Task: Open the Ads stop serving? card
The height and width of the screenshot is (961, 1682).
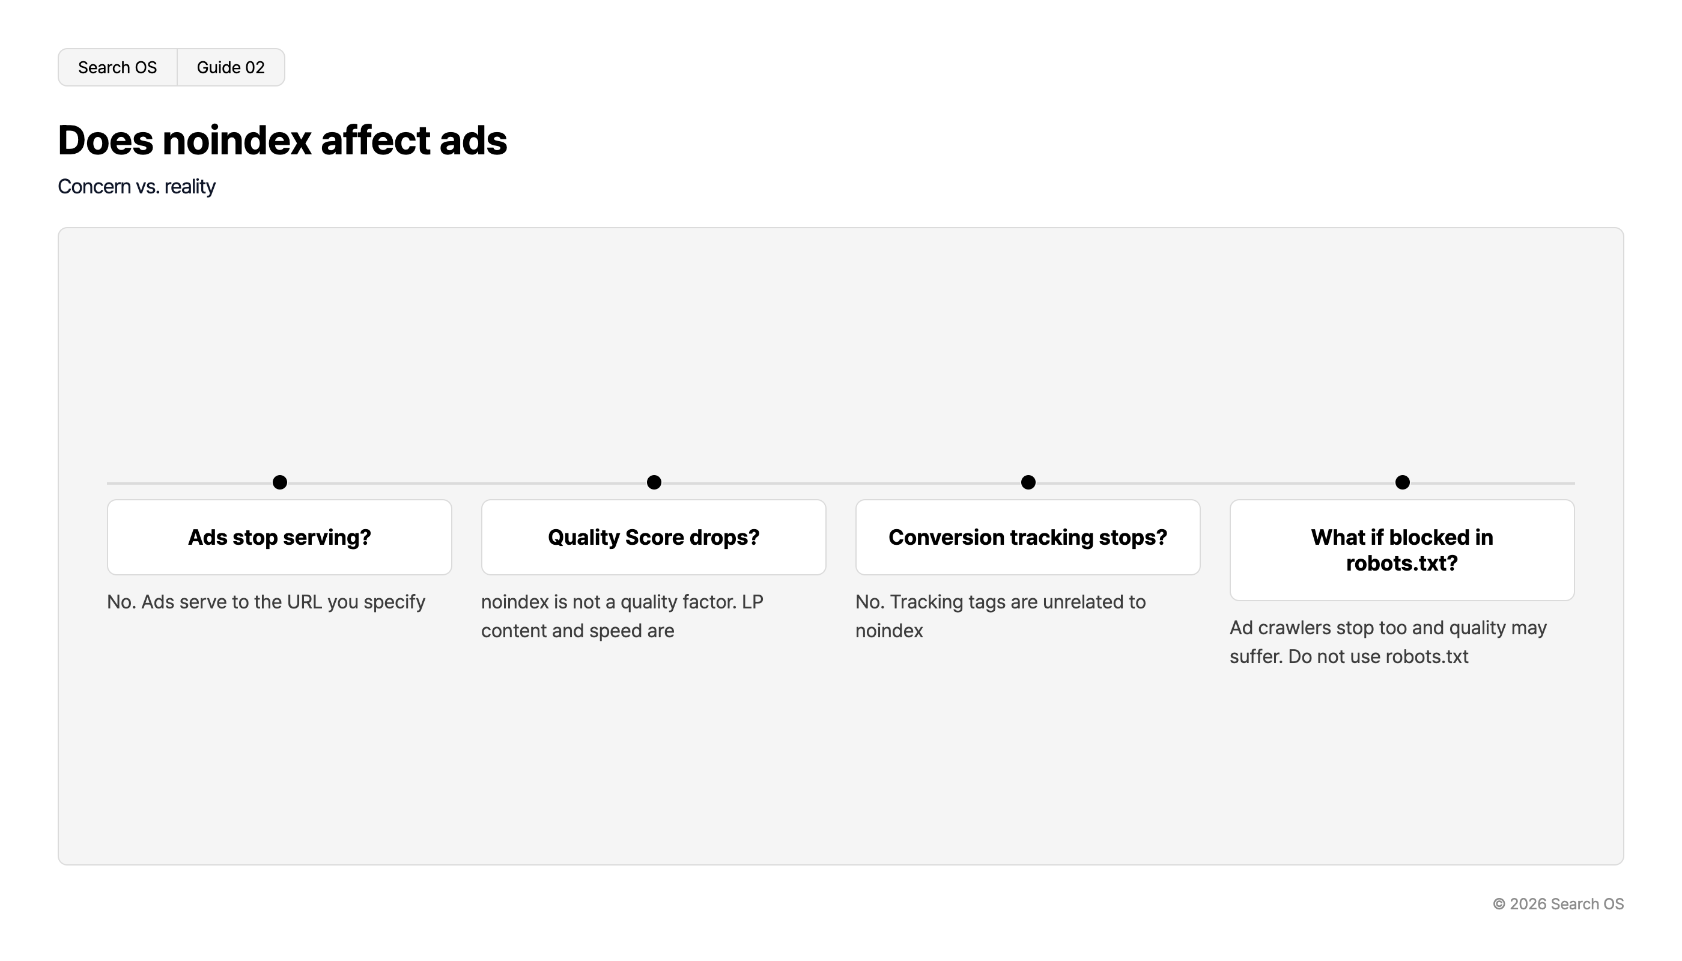Action: tap(280, 538)
